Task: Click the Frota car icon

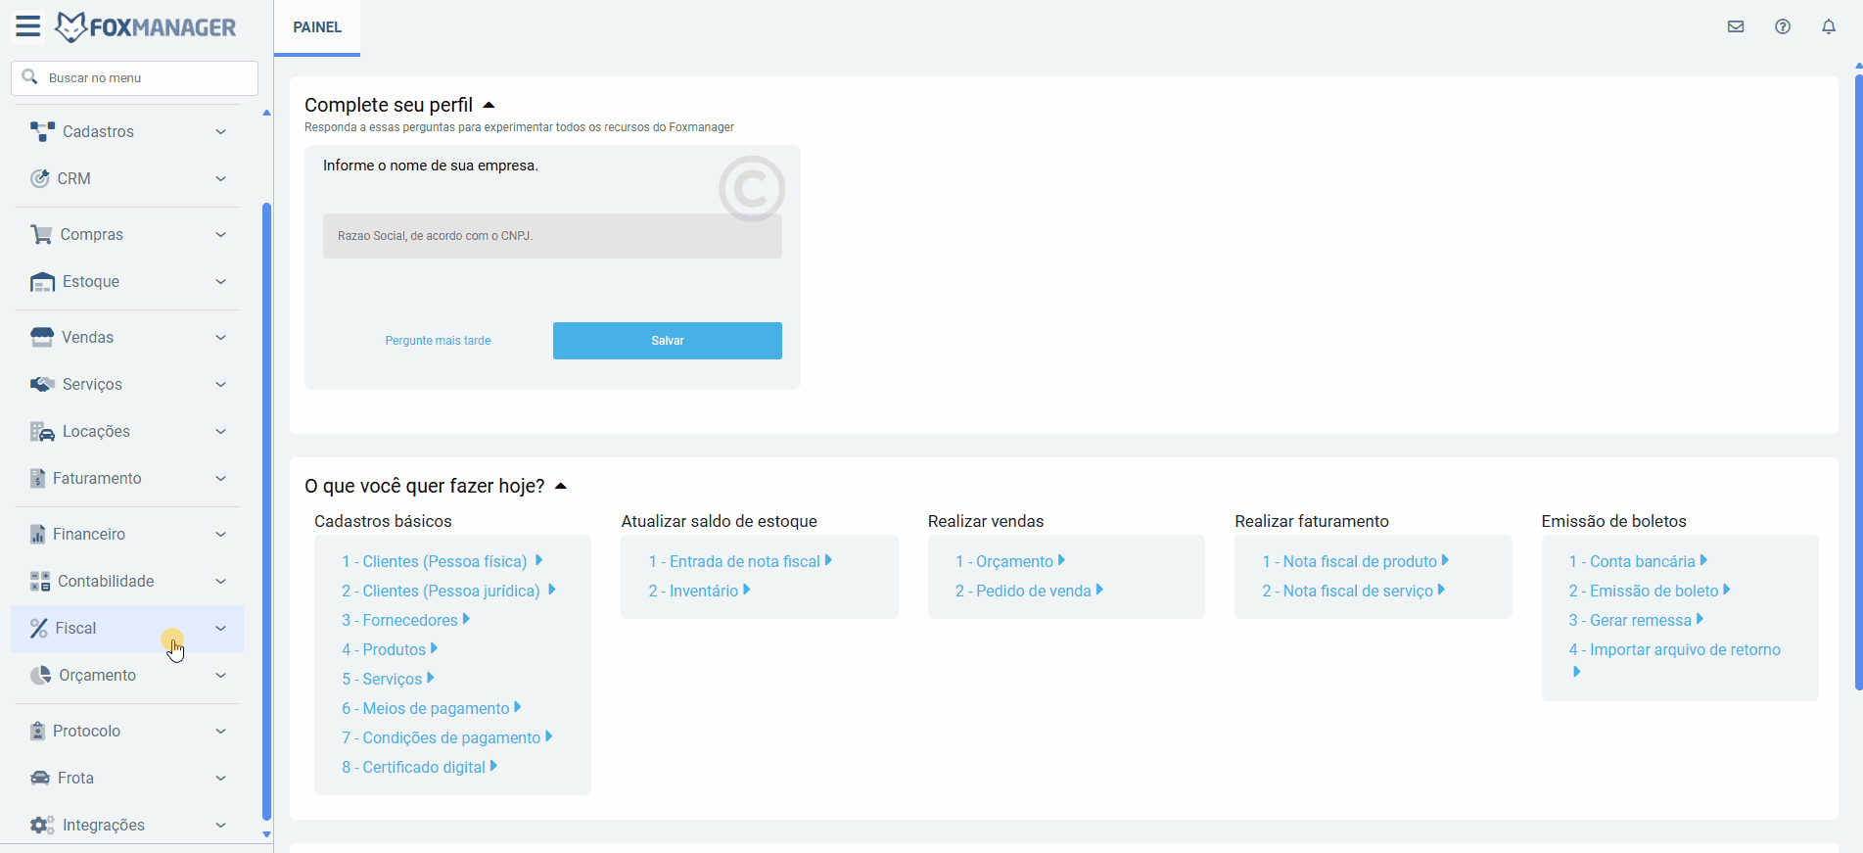Action: click(x=40, y=779)
